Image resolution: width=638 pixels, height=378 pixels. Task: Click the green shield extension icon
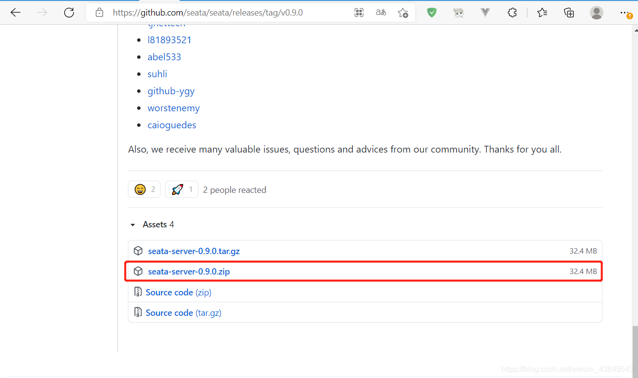pyautogui.click(x=432, y=13)
